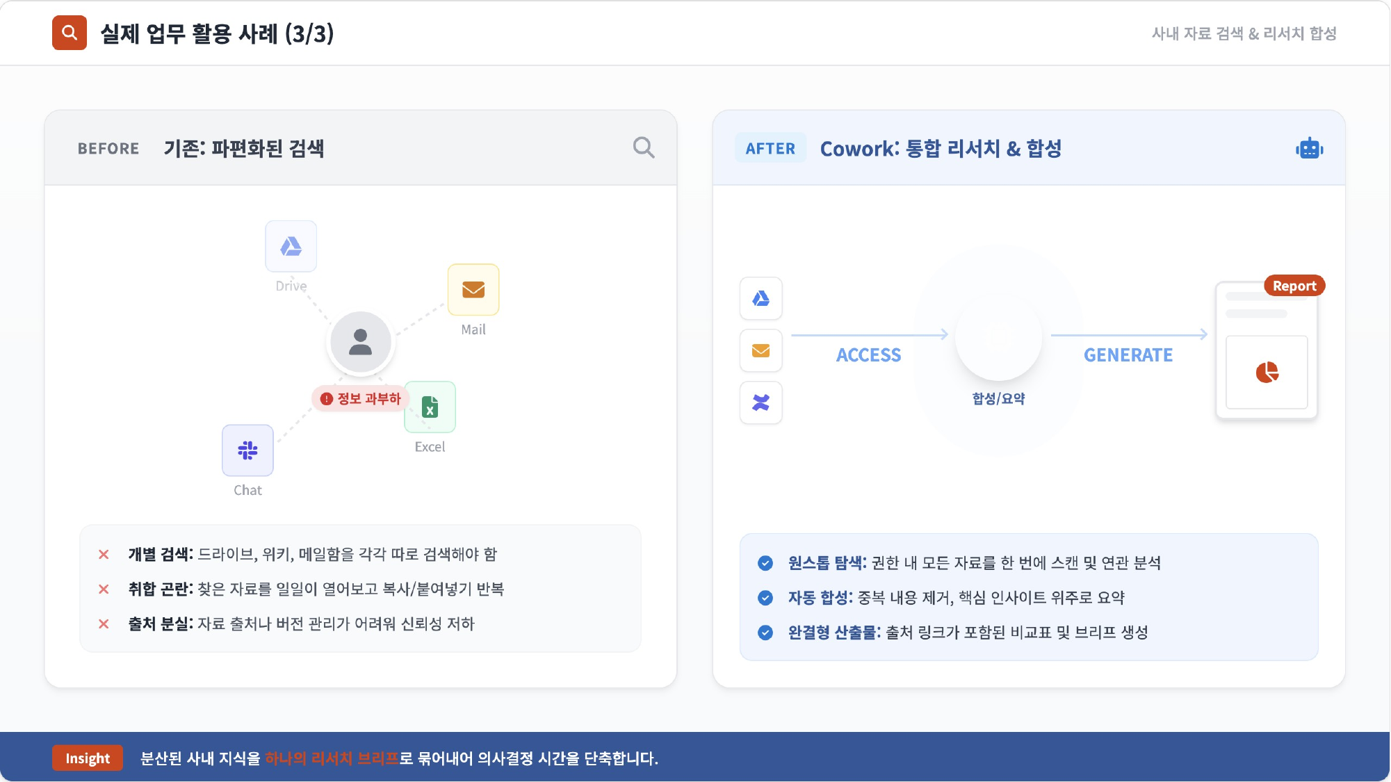Click the purple chat icon in the ACCESS column

click(761, 402)
